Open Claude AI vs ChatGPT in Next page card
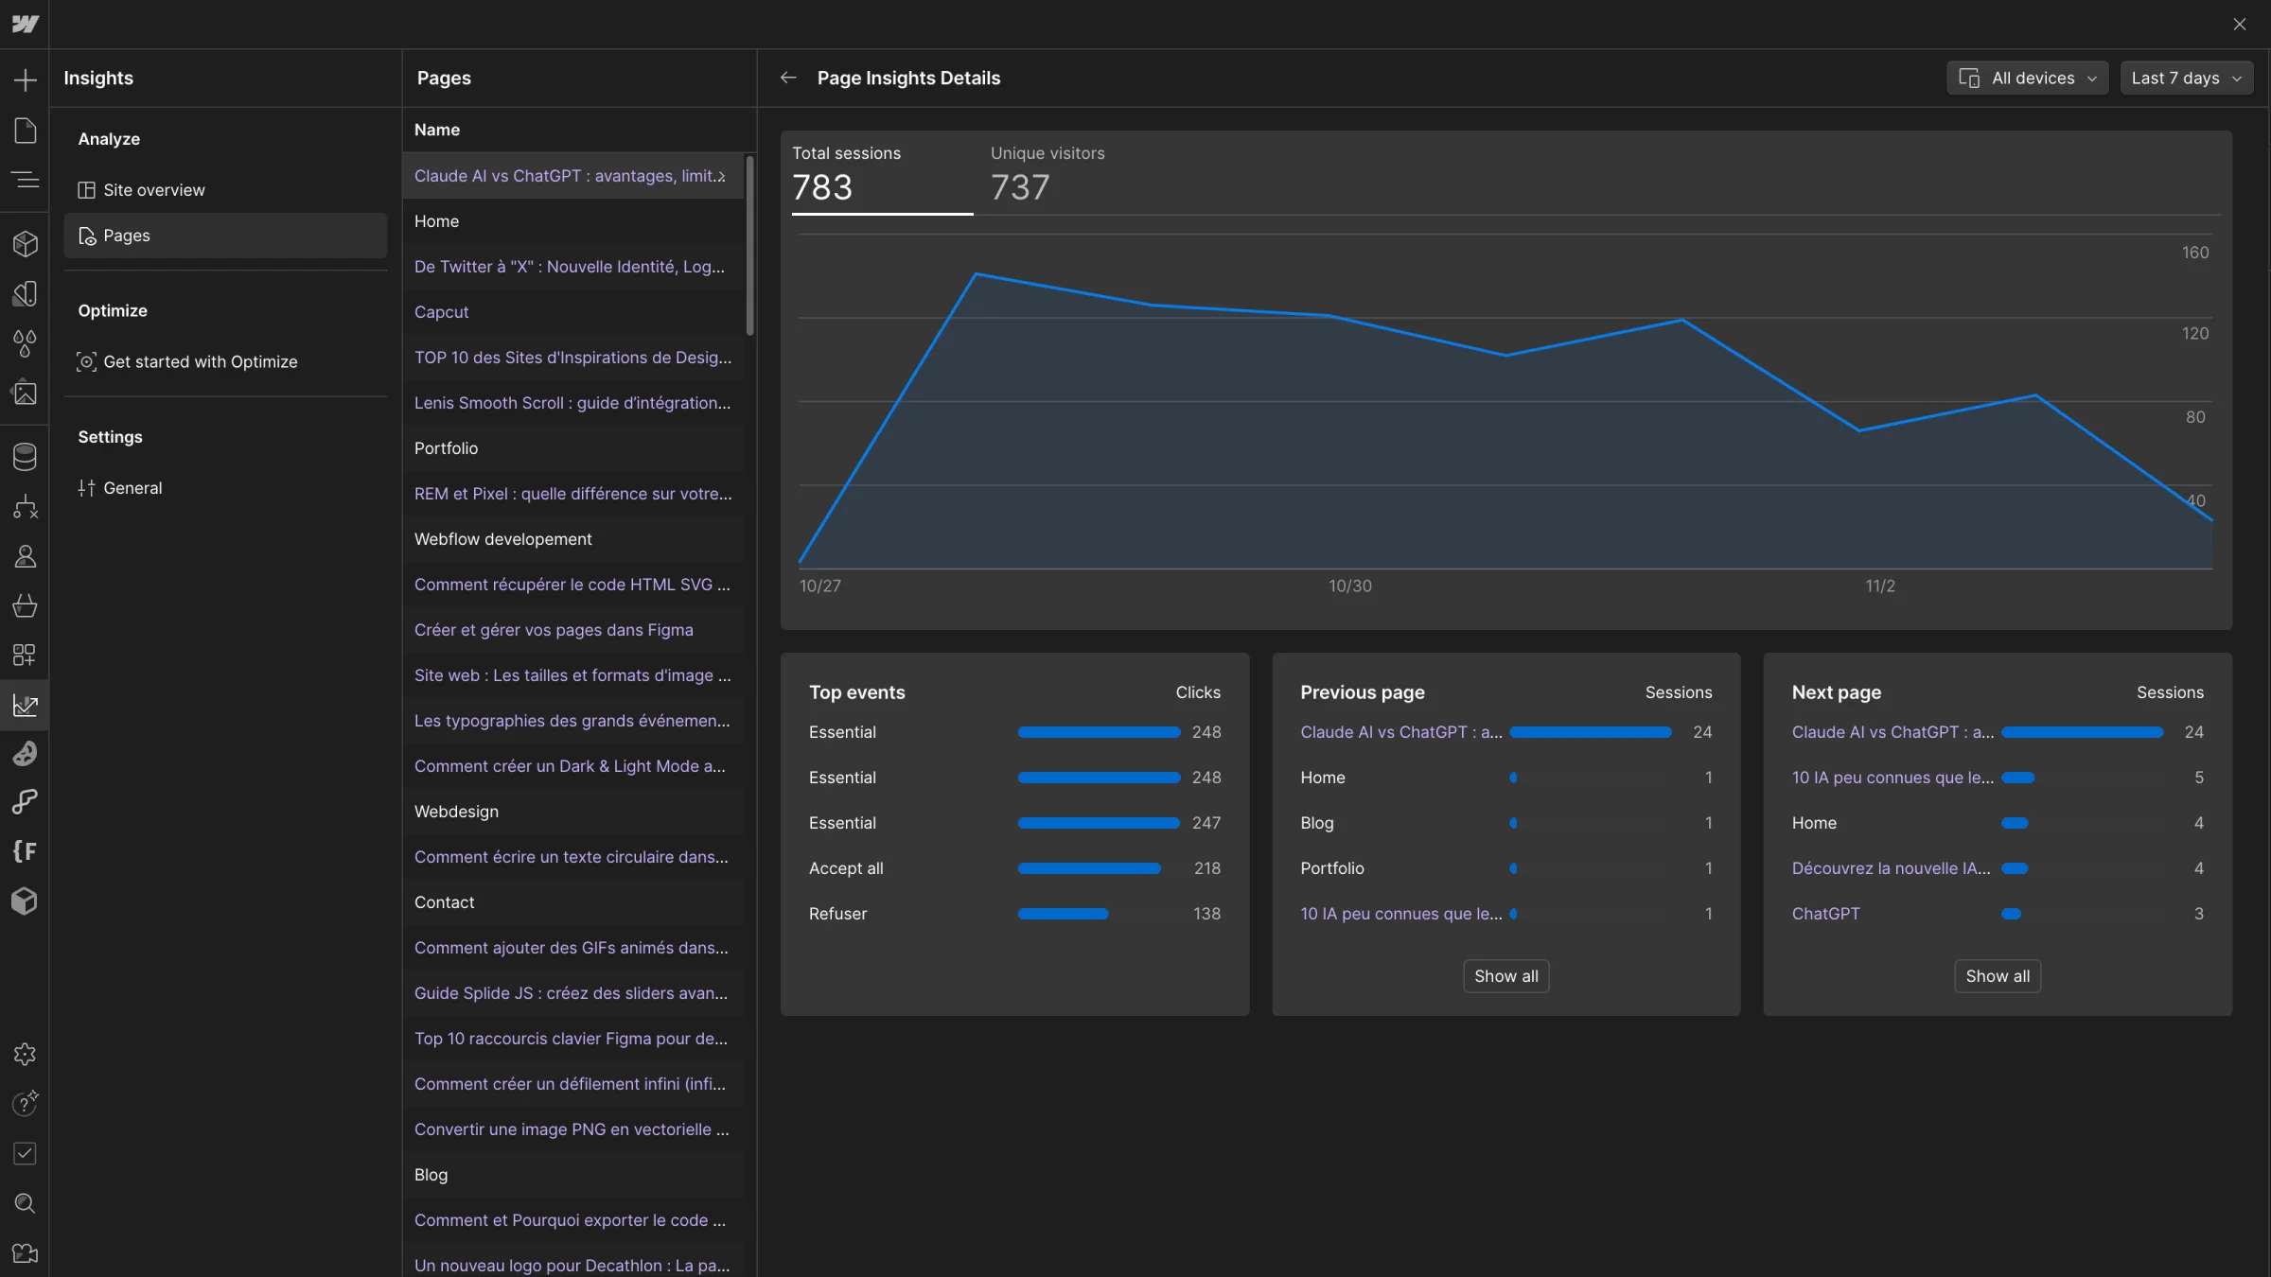Screen dimensions: 2271x1277 click(x=1892, y=732)
